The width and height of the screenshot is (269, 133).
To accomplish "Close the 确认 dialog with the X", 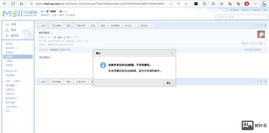I will click(x=172, y=53).
